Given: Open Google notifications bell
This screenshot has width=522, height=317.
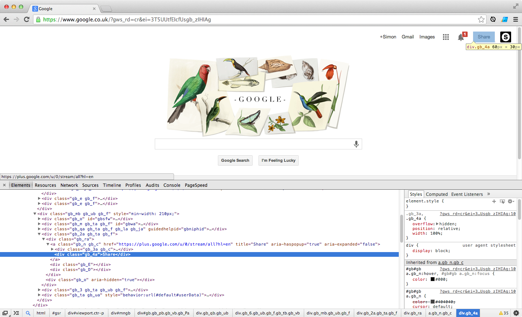Looking at the screenshot, I should [x=461, y=37].
